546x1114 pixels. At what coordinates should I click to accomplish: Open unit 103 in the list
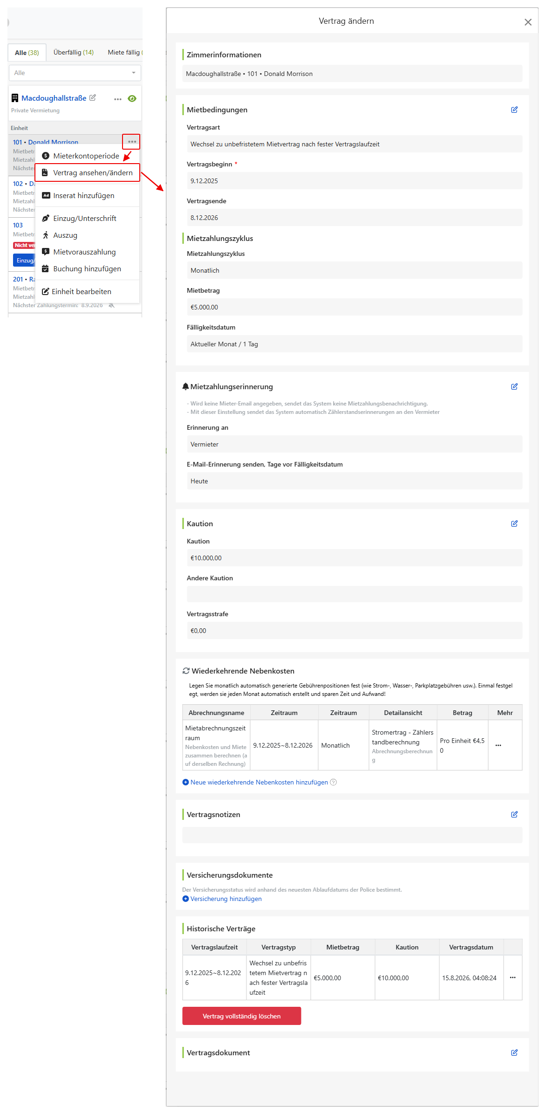point(18,225)
